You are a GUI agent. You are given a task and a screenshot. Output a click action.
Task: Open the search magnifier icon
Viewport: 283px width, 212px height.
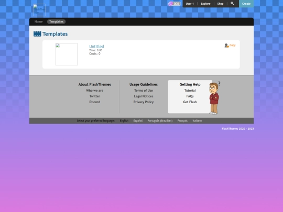point(233,4)
